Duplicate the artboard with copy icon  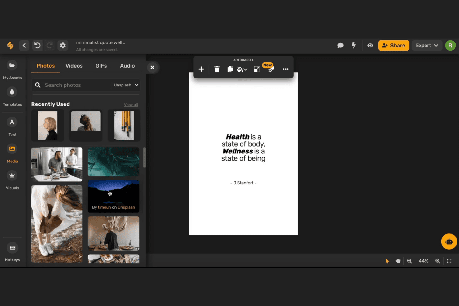click(x=230, y=69)
